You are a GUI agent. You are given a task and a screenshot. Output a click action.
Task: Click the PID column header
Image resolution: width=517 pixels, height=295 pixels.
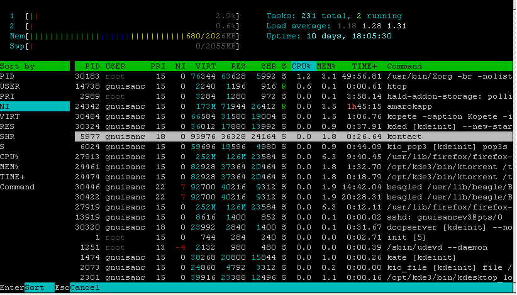92,66
